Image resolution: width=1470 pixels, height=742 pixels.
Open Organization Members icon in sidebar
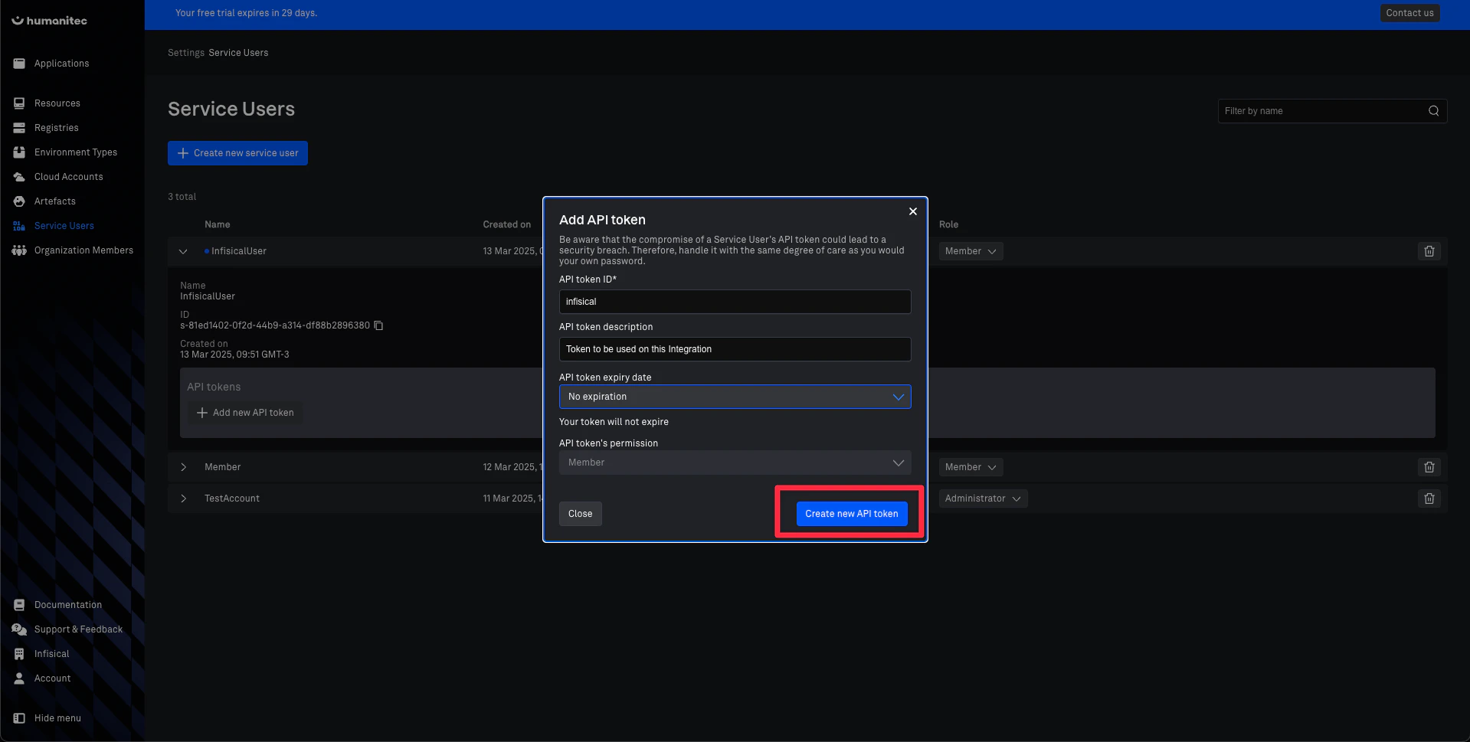(x=19, y=250)
